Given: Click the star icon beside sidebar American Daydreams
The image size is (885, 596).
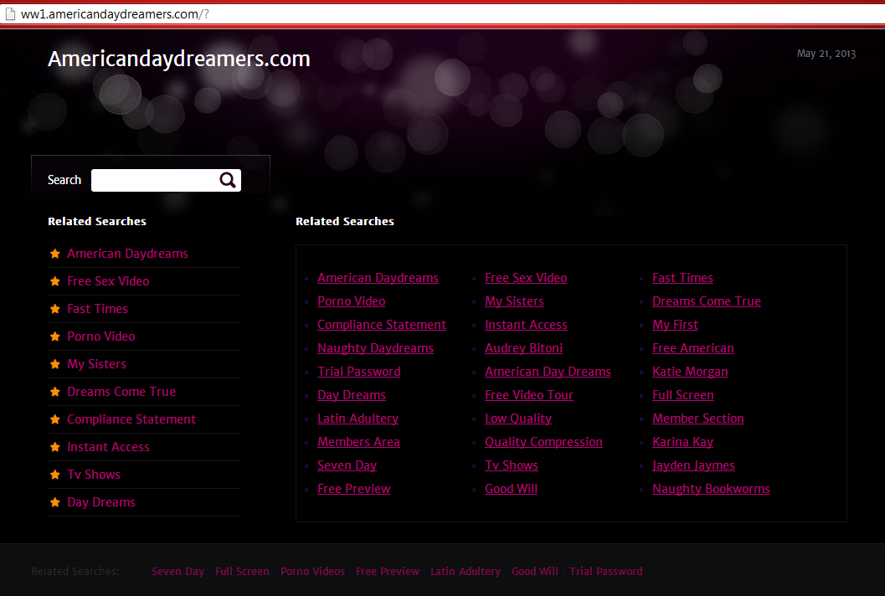Looking at the screenshot, I should [54, 254].
